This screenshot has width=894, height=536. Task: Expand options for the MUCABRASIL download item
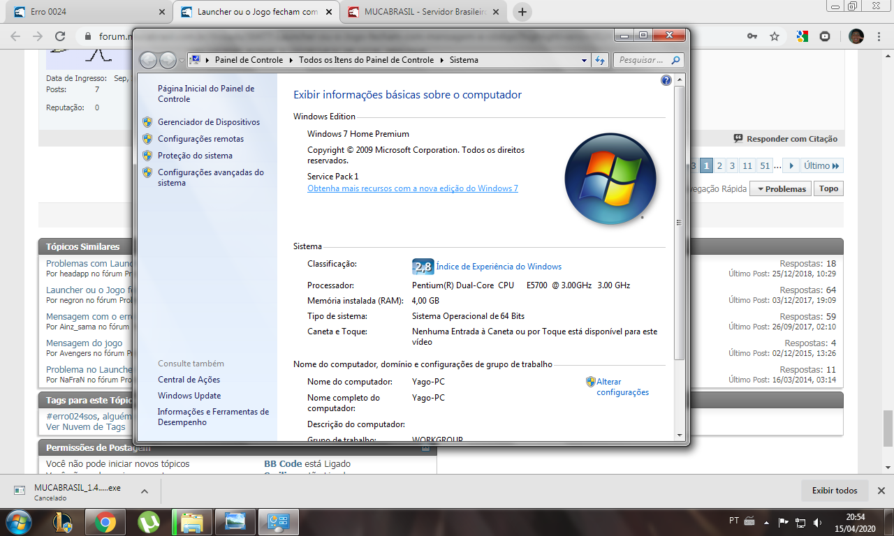pyautogui.click(x=145, y=491)
